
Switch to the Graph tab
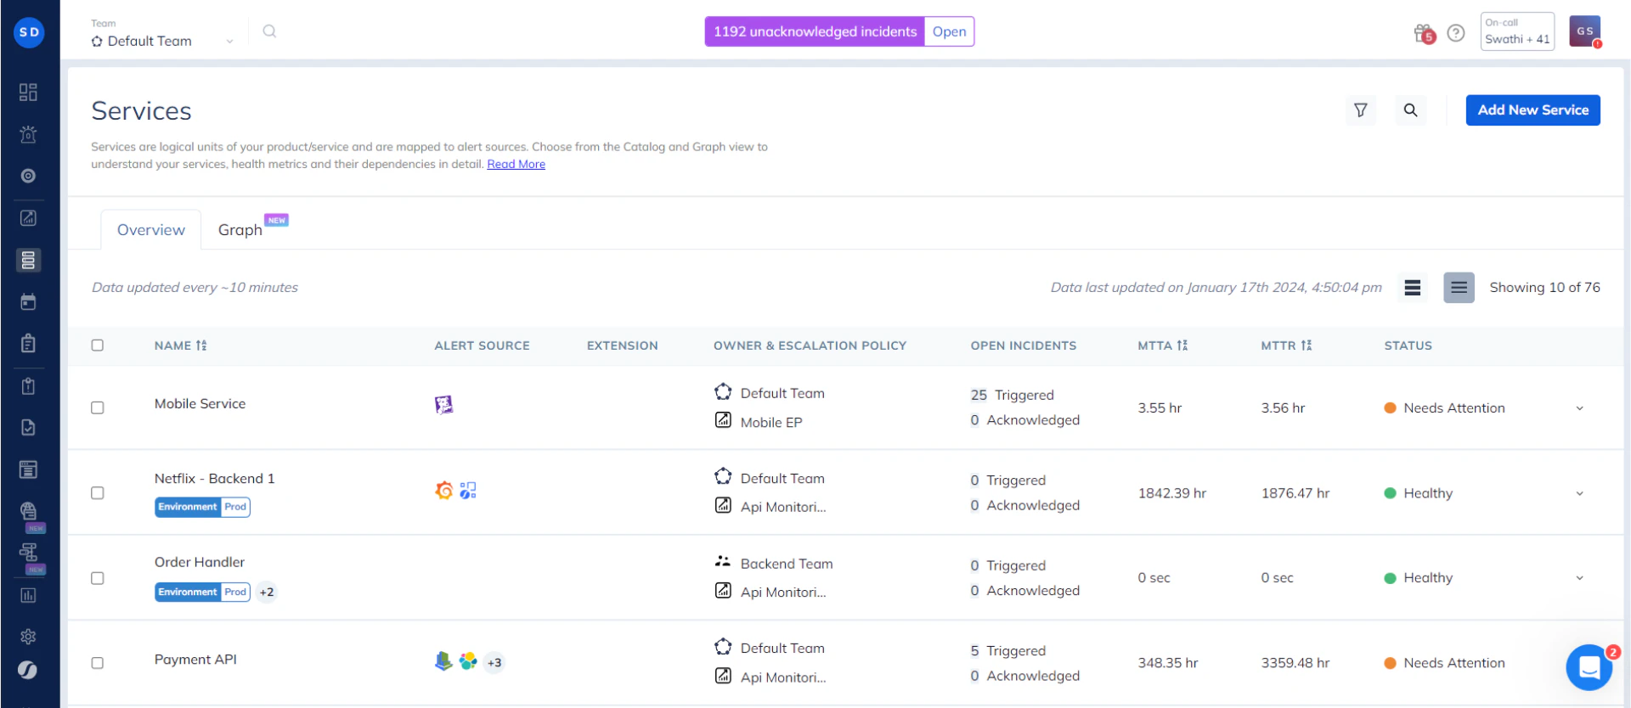pos(240,230)
